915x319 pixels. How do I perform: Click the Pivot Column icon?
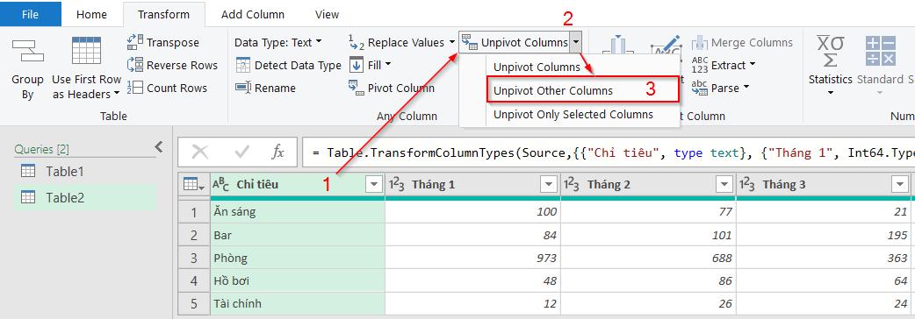357,88
